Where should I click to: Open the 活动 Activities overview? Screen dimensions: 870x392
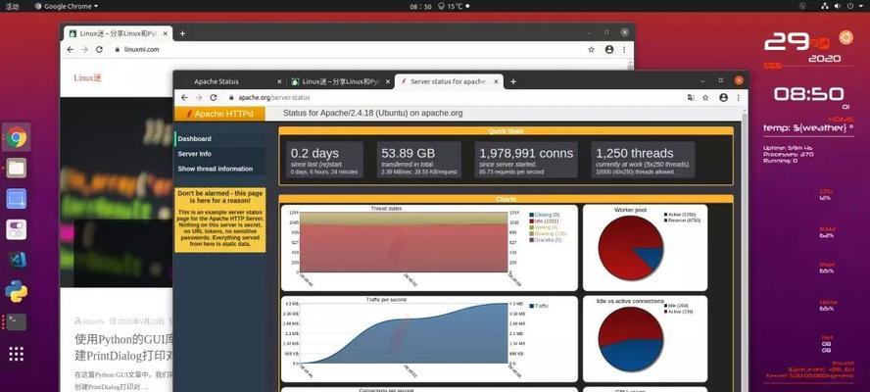point(12,6)
